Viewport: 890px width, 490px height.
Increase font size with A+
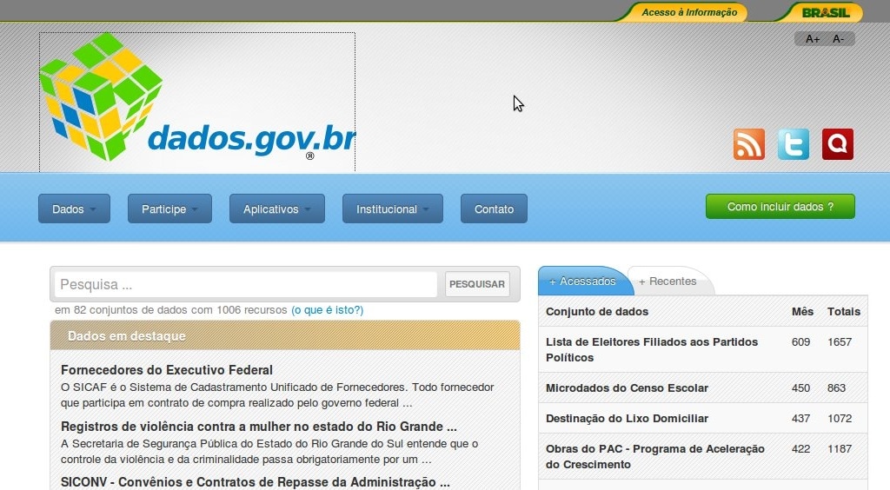click(813, 39)
